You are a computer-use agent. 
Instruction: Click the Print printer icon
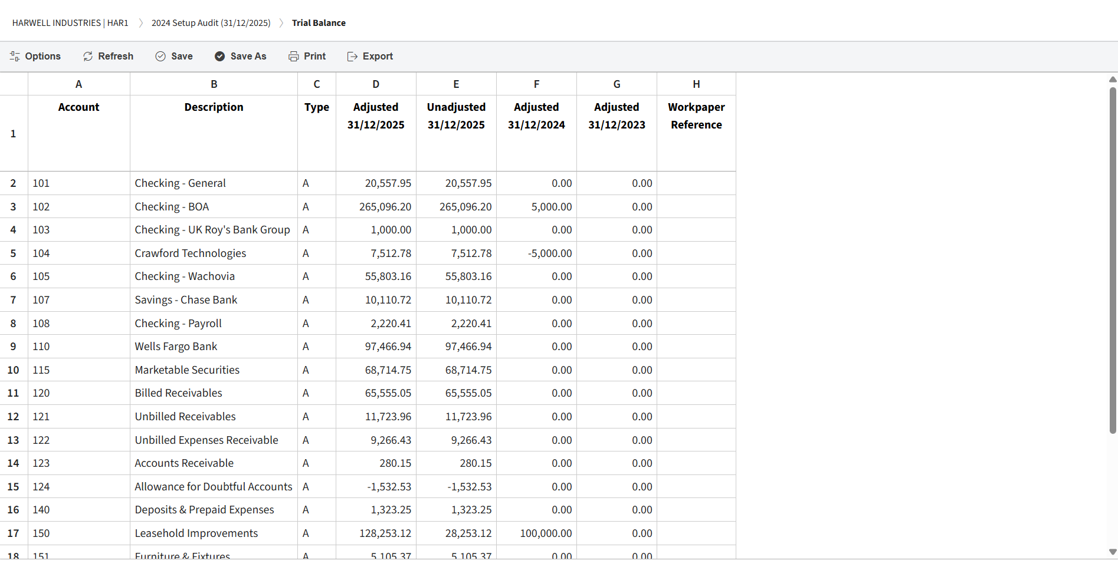pyautogui.click(x=293, y=57)
